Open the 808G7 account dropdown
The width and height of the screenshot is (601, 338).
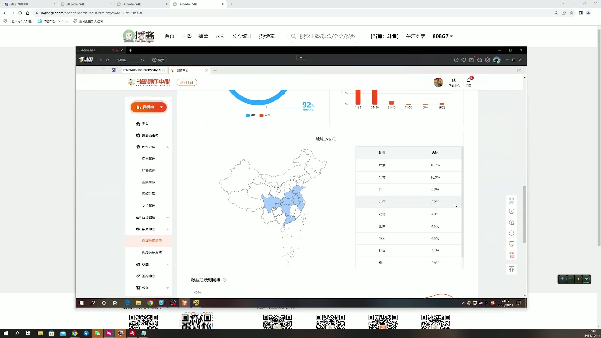coord(442,36)
